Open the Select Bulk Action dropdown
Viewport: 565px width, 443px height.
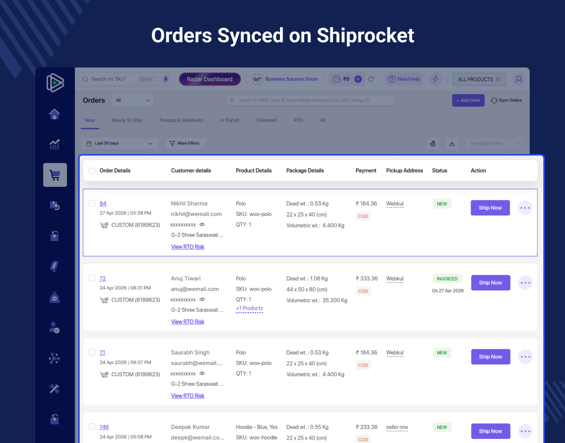pyautogui.click(x=494, y=143)
